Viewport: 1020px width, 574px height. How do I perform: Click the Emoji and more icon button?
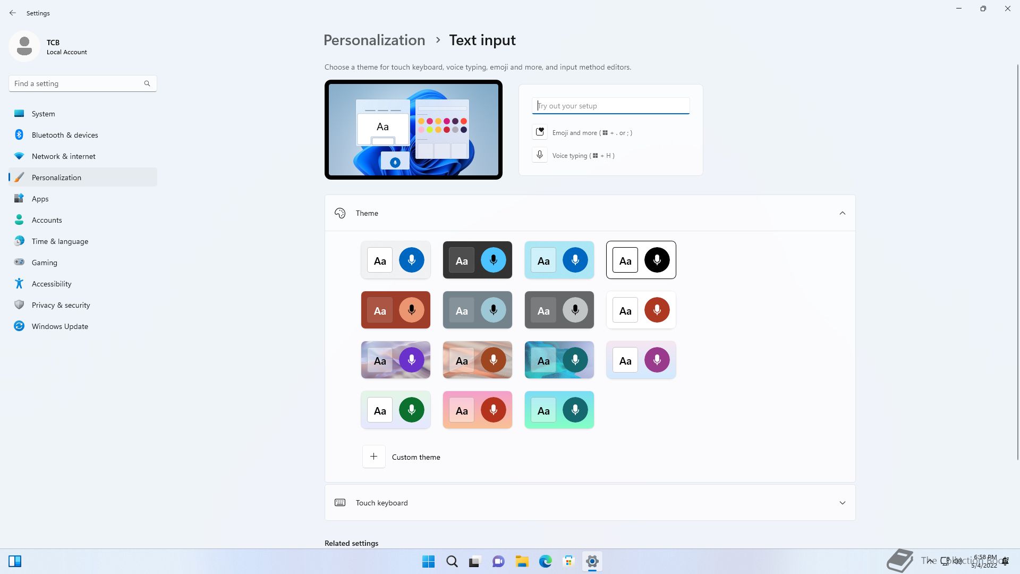coord(540,132)
